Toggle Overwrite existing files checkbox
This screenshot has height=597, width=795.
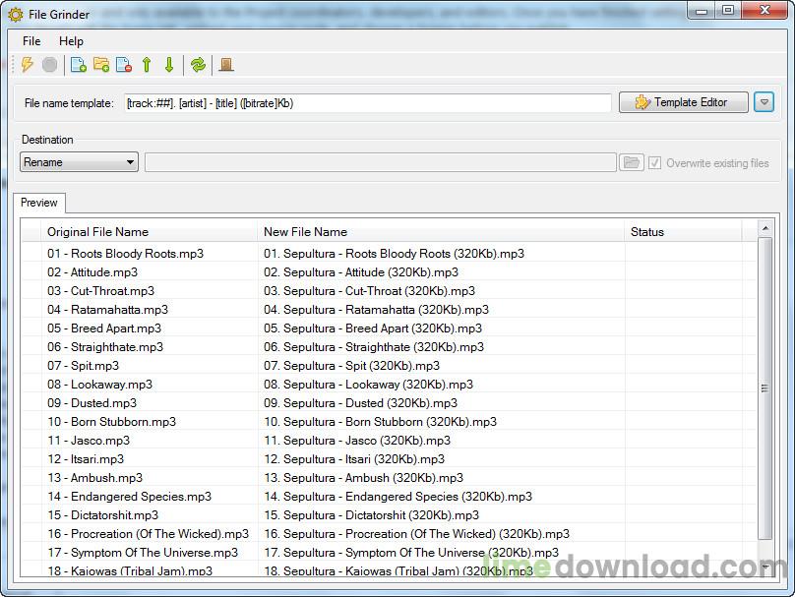[654, 162]
